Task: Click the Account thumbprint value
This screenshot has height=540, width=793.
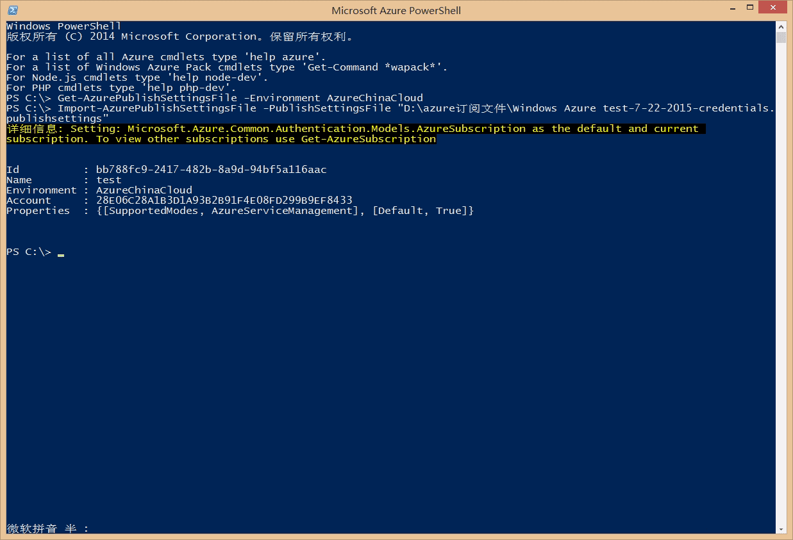Action: [224, 200]
